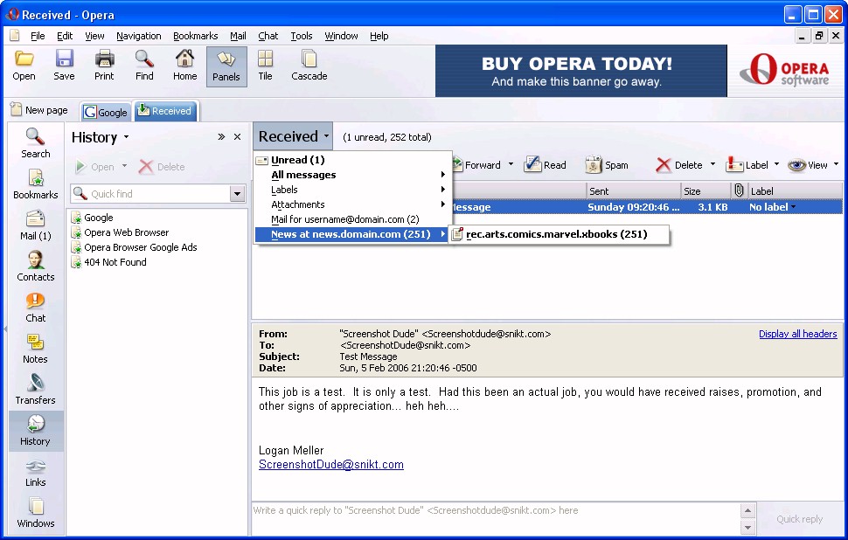Viewport: 848px width, 540px height.
Task: Select Opera Web Browser history entry
Action: (x=126, y=232)
